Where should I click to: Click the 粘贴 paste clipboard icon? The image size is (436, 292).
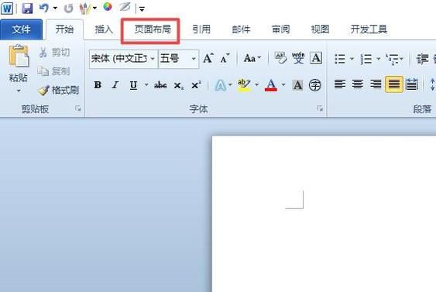point(19,56)
